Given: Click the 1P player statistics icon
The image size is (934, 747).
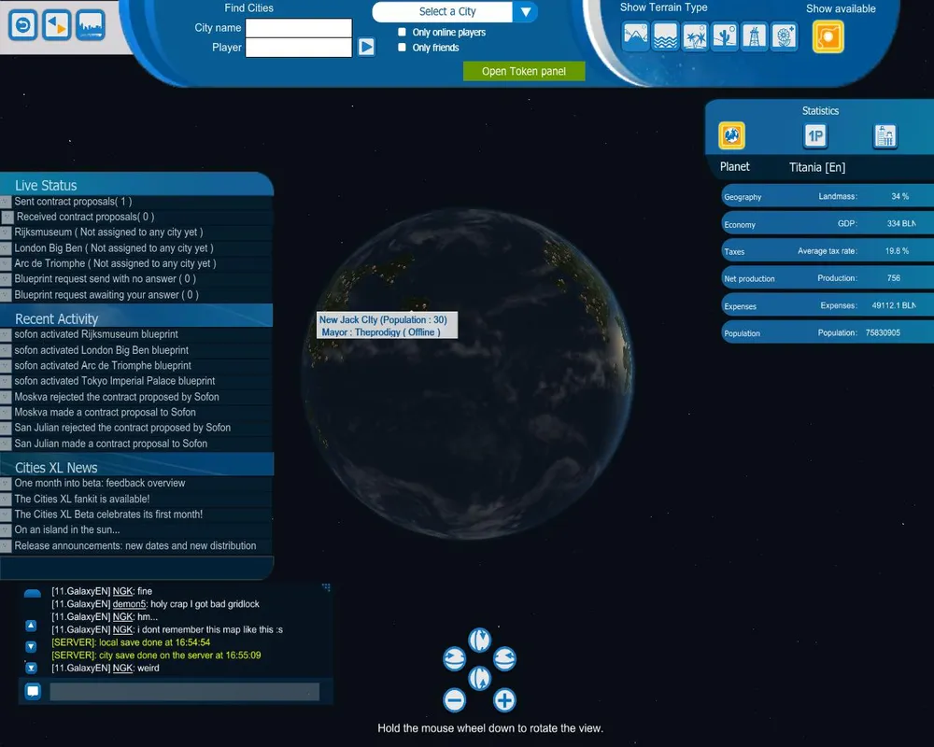Looking at the screenshot, I should pos(815,136).
